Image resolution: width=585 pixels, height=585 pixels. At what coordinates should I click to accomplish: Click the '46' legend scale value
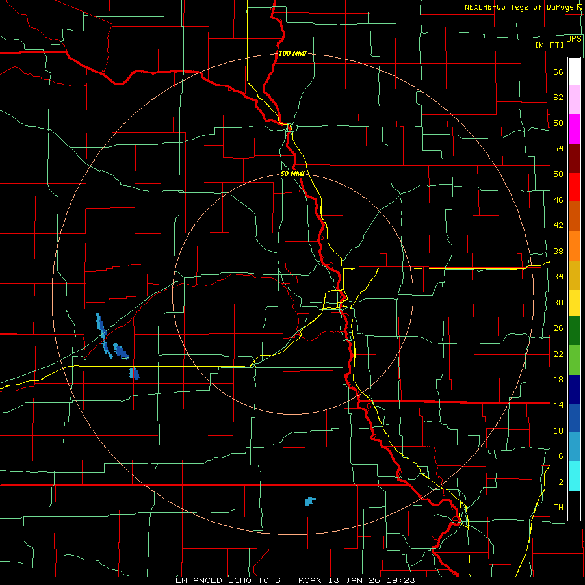(x=558, y=200)
